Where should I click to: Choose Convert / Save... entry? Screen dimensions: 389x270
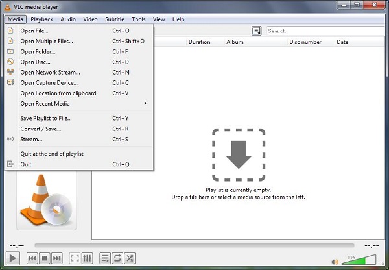(78, 129)
